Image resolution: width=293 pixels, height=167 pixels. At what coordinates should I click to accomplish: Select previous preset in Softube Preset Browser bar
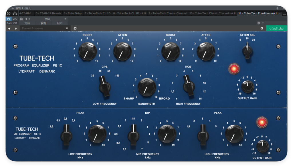pyautogui.click(x=9, y=28)
